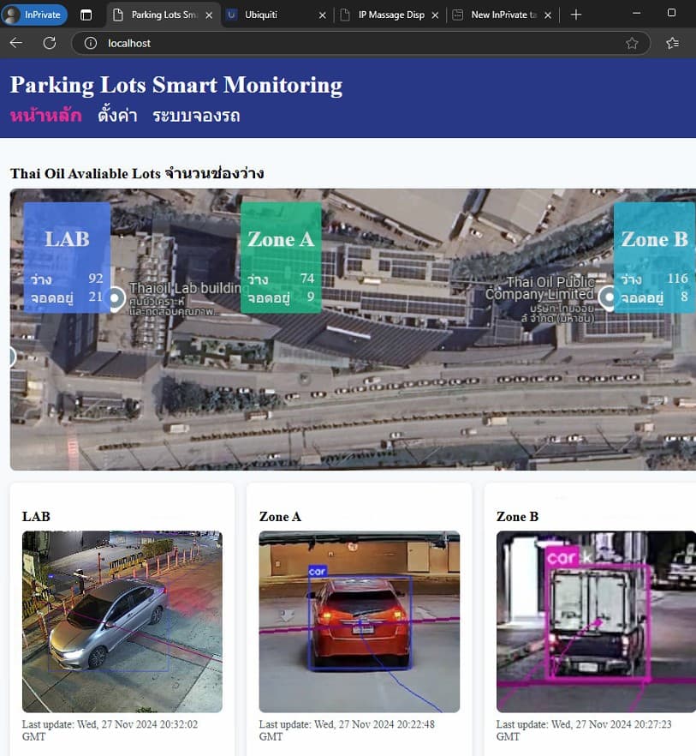Click the Thai Oil Avaliable Lots heading
The height and width of the screenshot is (756, 696).
click(137, 173)
